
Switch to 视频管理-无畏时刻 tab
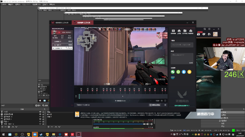[x=61, y=23]
